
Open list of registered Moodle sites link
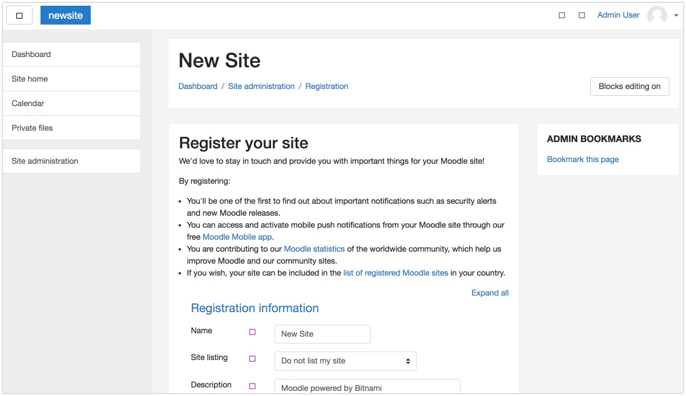(x=396, y=273)
